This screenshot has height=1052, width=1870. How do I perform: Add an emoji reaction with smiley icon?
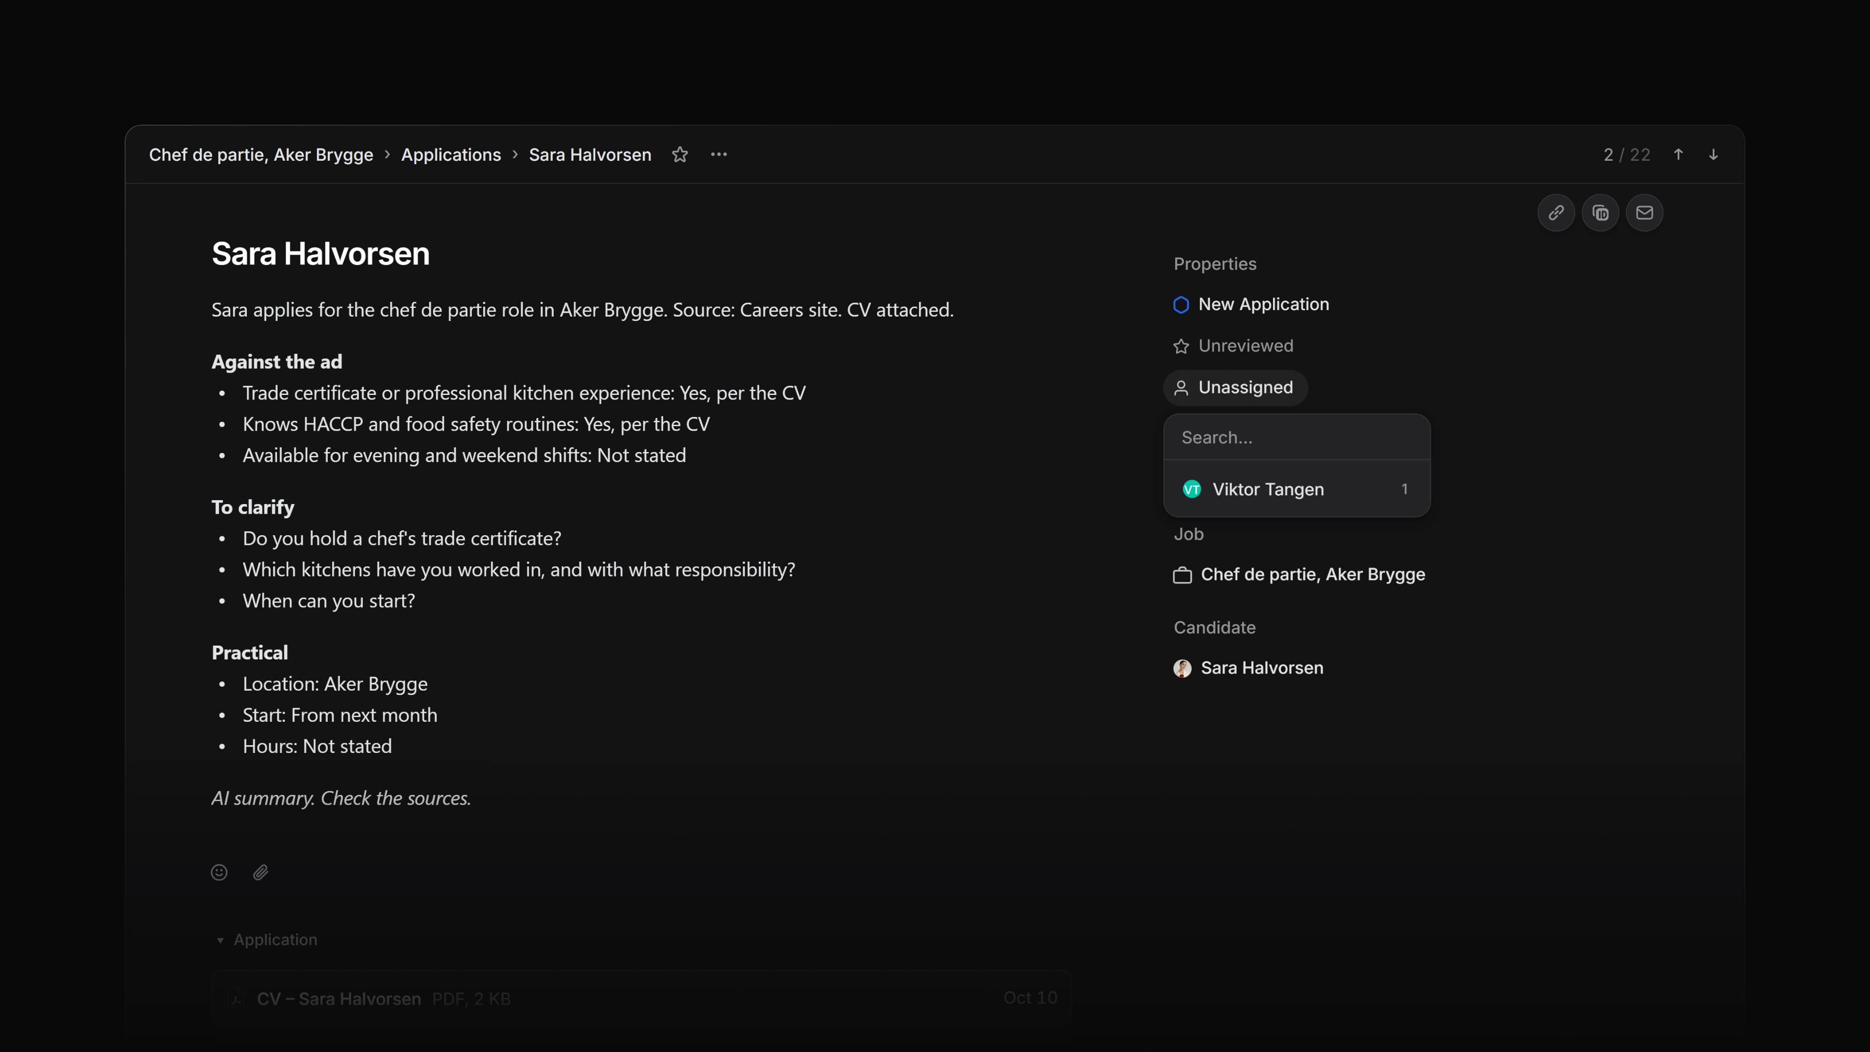pos(219,872)
